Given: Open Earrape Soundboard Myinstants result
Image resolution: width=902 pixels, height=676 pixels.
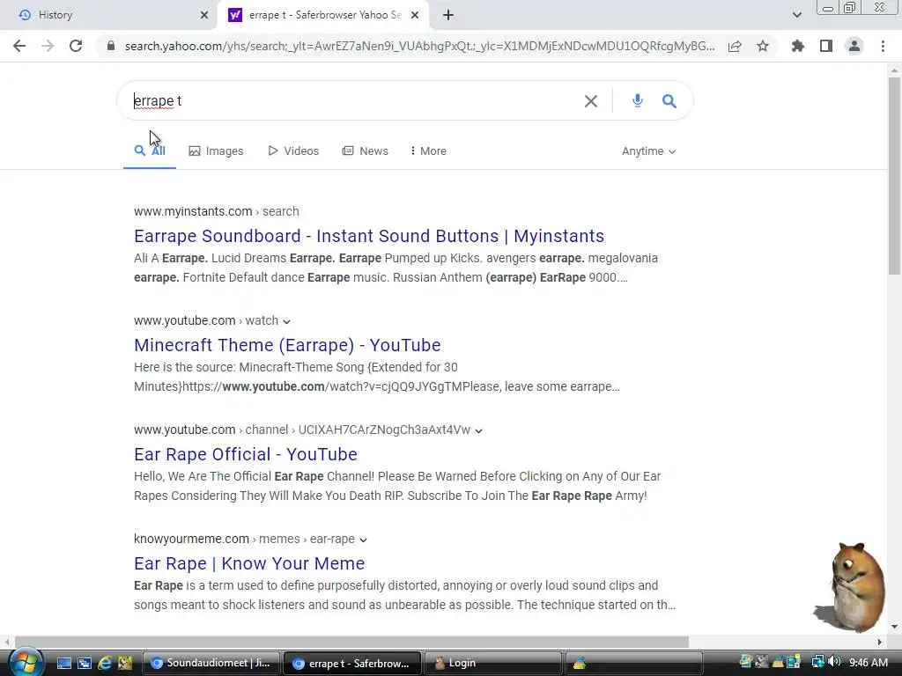Looking at the screenshot, I should 369,236.
